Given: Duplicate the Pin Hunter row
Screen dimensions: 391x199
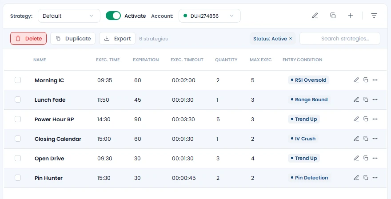Looking at the screenshot, I should click(366, 178).
